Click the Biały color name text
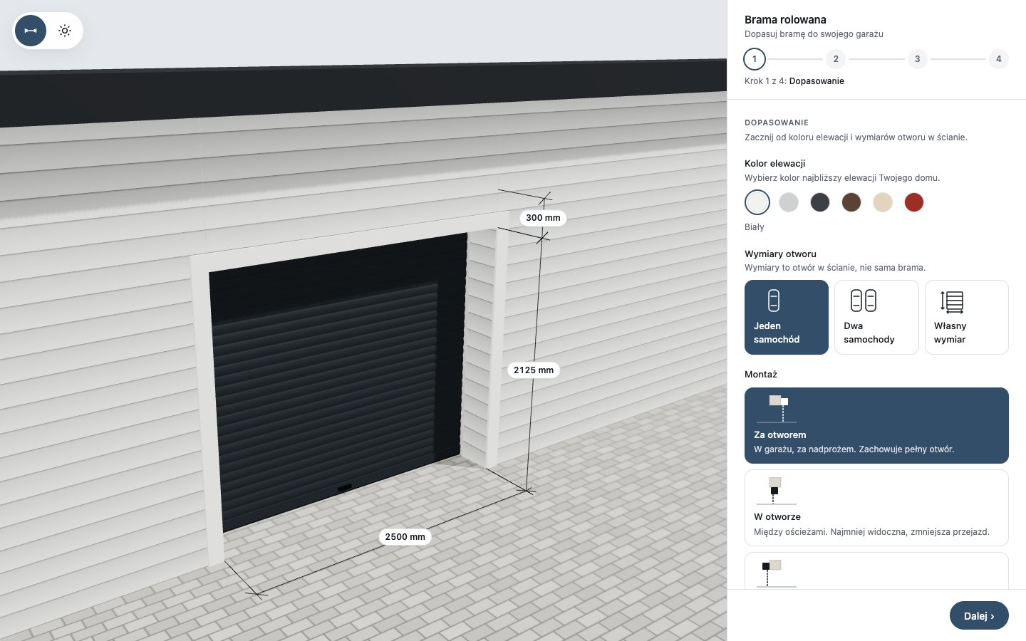This screenshot has height=641, width=1026. tap(755, 227)
